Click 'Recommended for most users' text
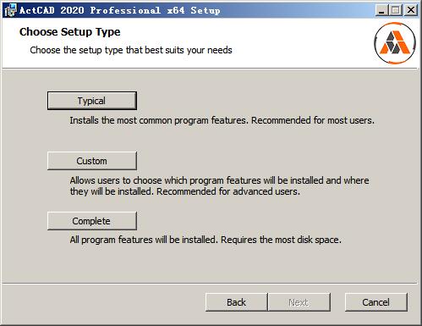 [313, 120]
